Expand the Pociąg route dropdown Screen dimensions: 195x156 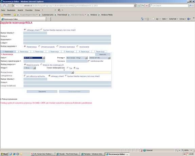point(86,58)
